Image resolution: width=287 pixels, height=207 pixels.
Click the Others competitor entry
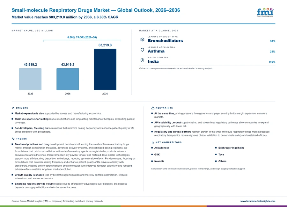222,161
